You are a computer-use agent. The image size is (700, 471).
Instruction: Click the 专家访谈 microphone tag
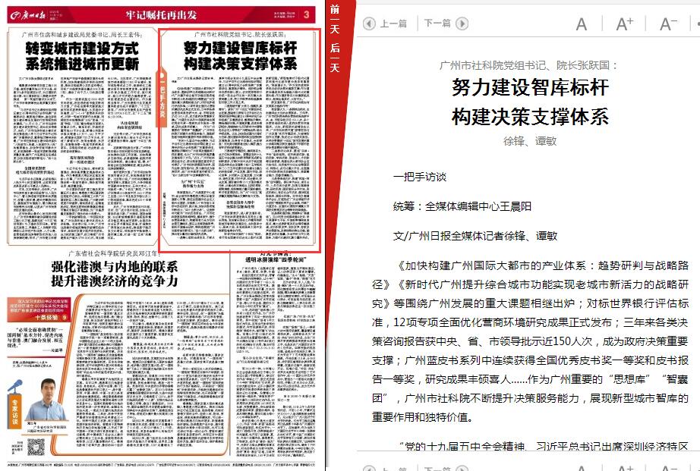[15, 405]
